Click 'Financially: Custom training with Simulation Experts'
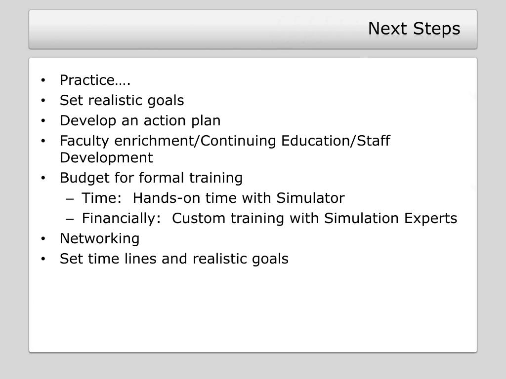Screen dimensions: 506x379 [x=269, y=218]
